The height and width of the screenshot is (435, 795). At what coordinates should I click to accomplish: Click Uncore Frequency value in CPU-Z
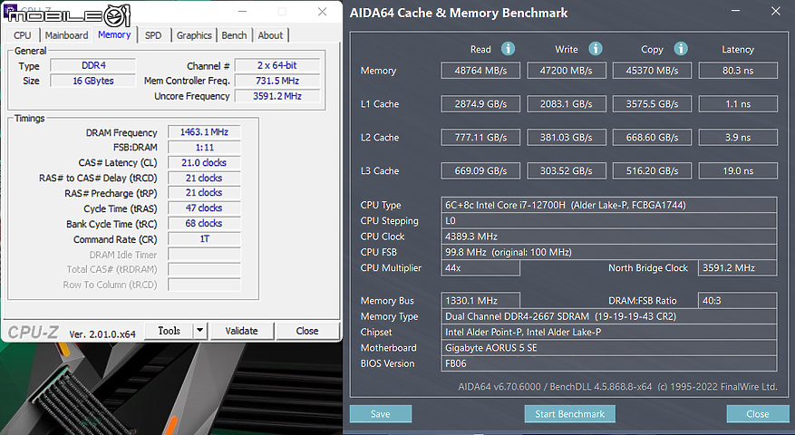click(x=277, y=96)
